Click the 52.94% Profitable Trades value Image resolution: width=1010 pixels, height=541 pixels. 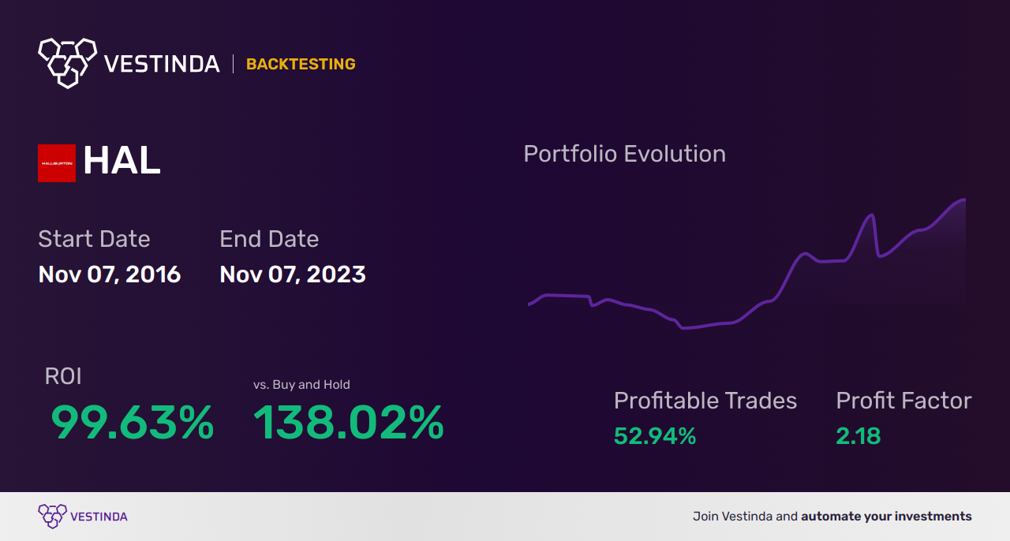(655, 436)
